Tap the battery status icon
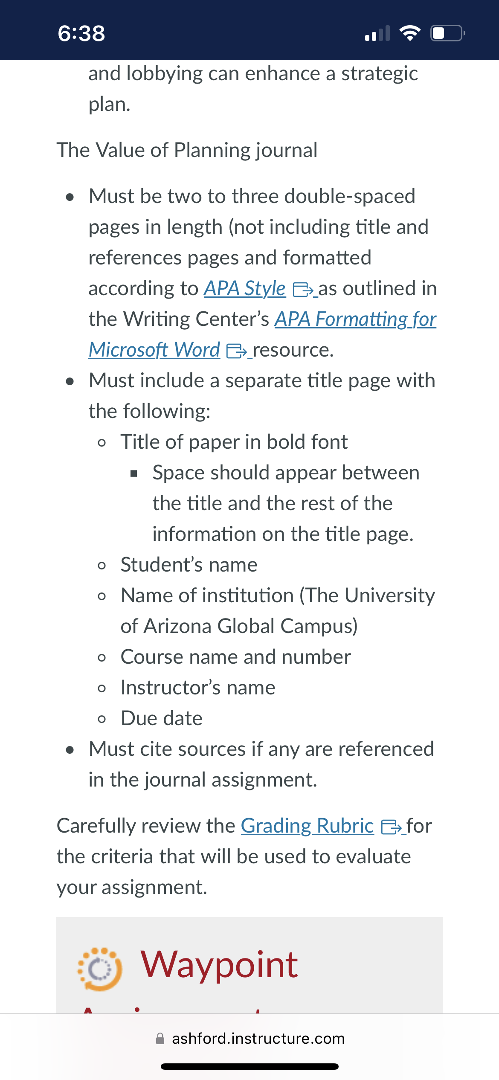The image size is (499, 1080). 448,33
